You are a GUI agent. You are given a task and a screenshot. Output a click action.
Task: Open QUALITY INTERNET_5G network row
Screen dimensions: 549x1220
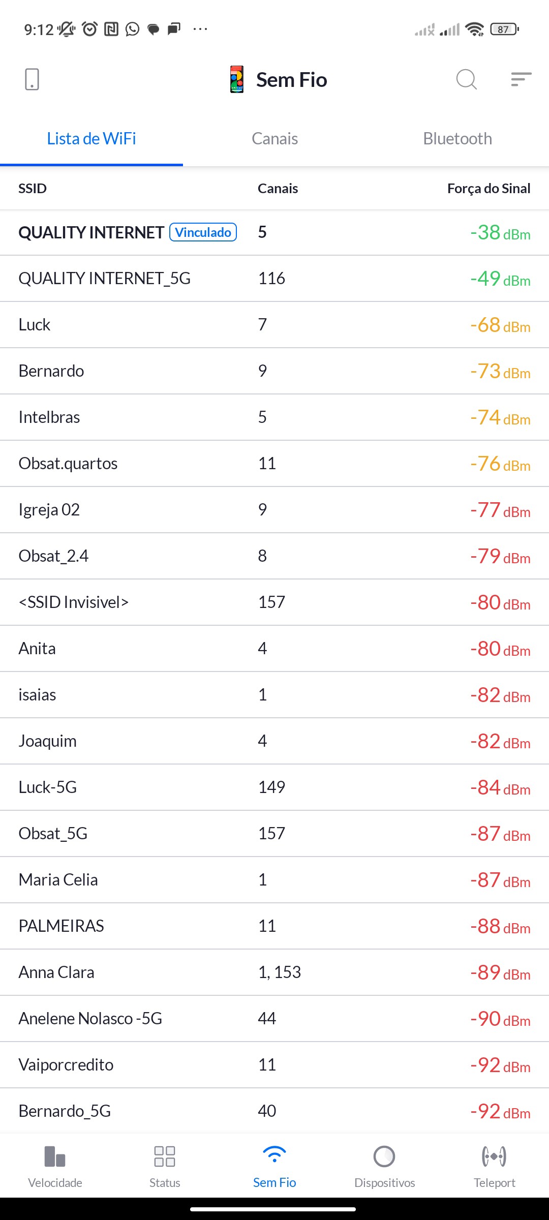274,279
